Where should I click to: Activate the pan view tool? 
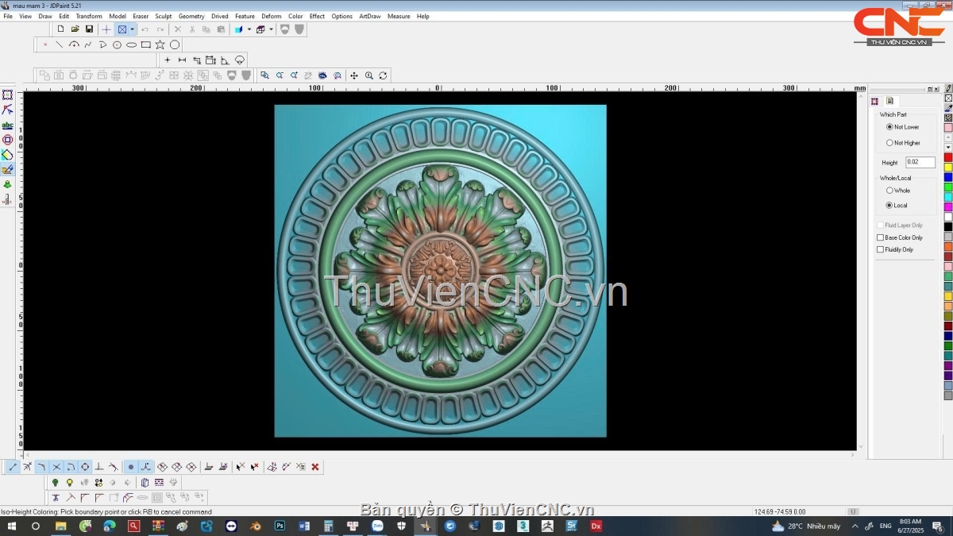(x=354, y=75)
